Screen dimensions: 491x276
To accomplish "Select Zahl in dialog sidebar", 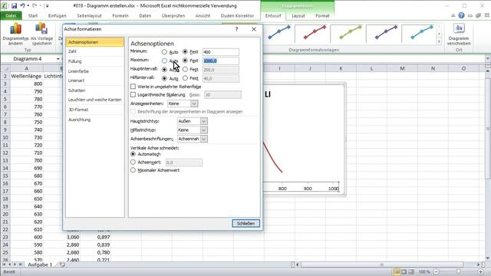I will pyautogui.click(x=95, y=51).
